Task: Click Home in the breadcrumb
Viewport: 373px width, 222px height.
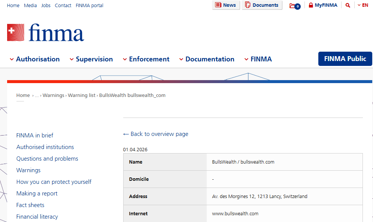Action: coord(23,95)
